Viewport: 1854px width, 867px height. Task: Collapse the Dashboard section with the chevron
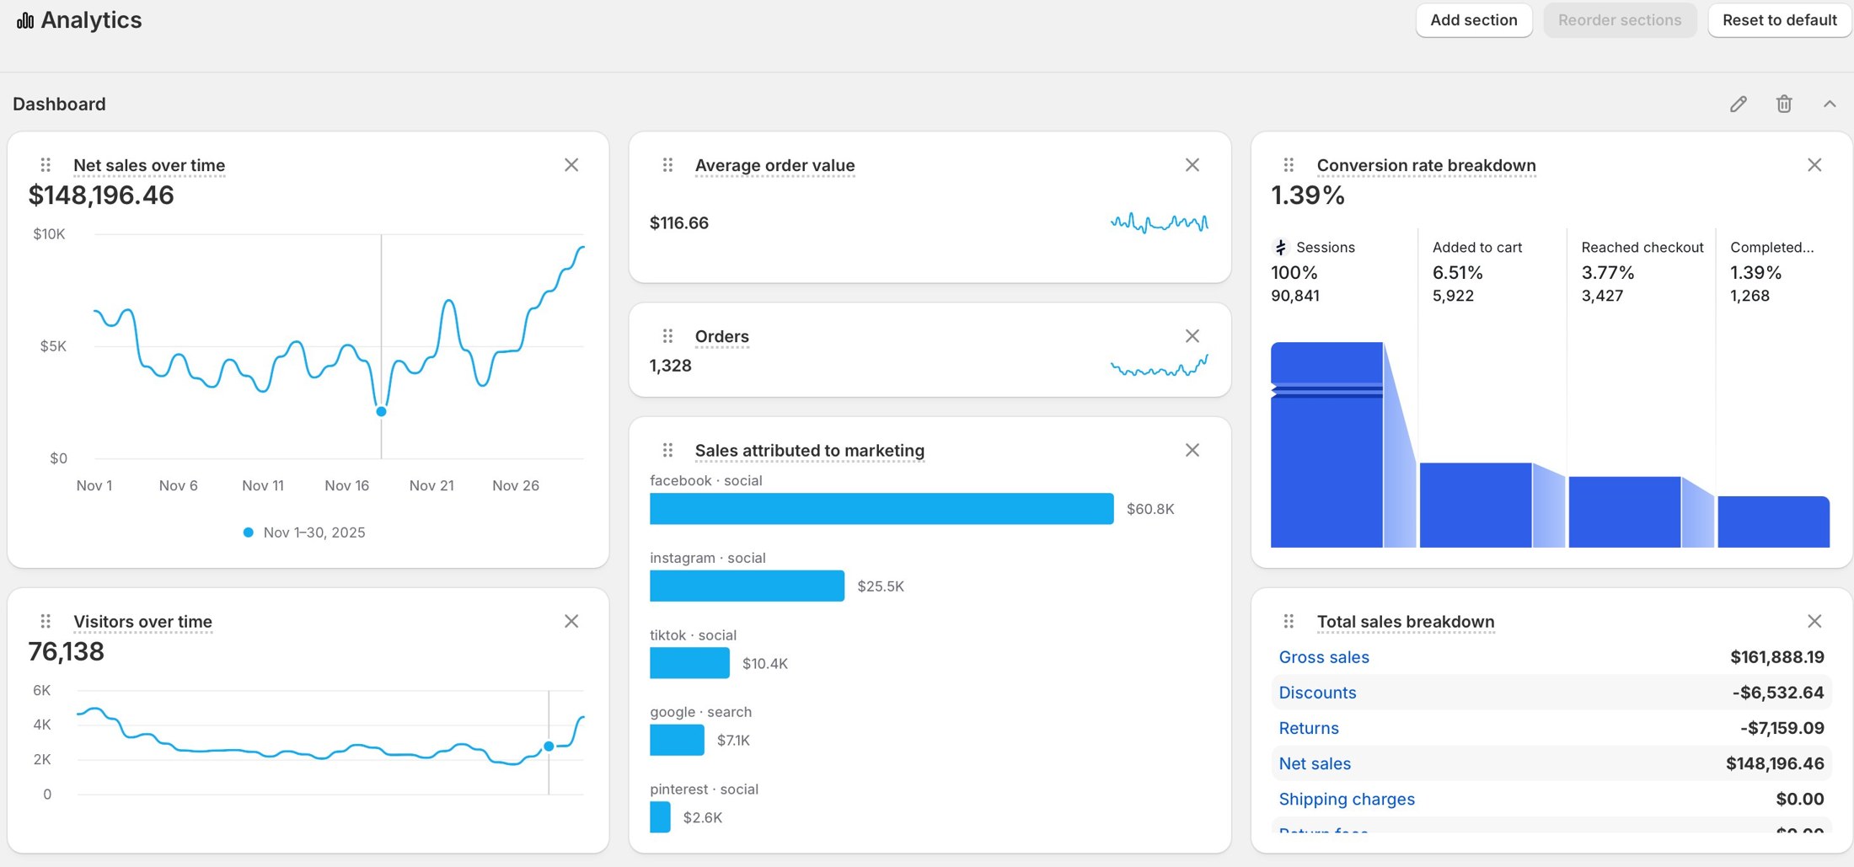(x=1830, y=103)
